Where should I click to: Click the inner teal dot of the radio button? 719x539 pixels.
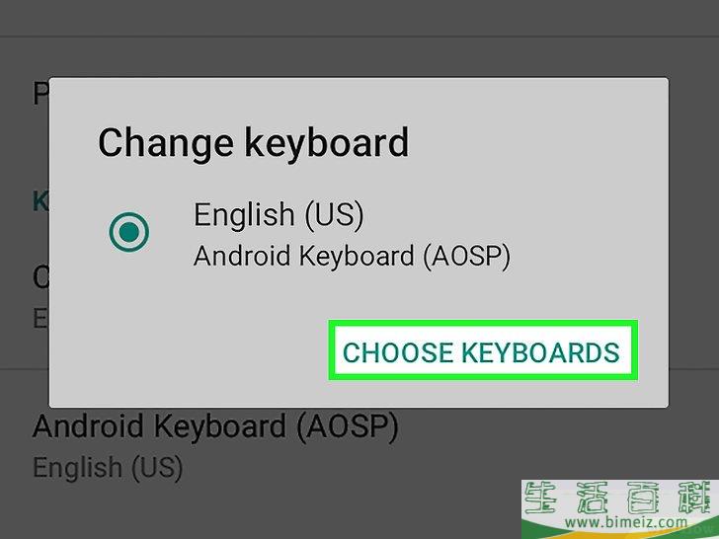pos(129,232)
